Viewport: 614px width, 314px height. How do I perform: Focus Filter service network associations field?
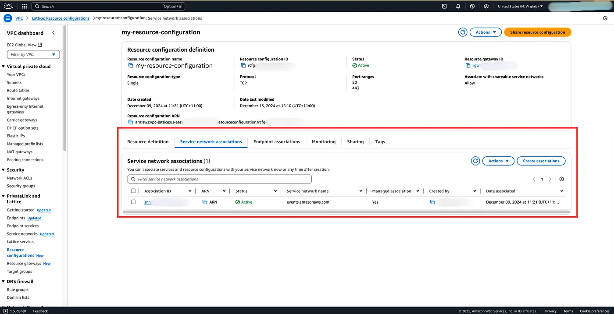(x=219, y=179)
